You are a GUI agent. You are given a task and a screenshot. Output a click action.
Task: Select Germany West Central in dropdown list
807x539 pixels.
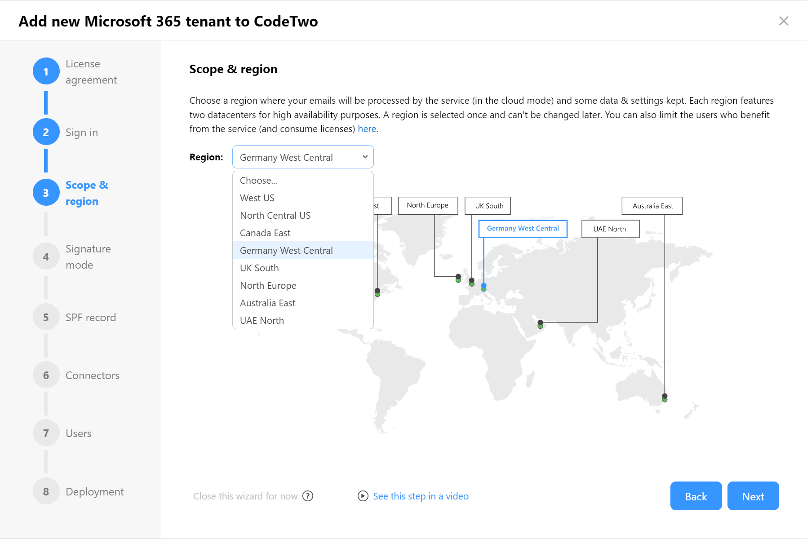(x=303, y=250)
